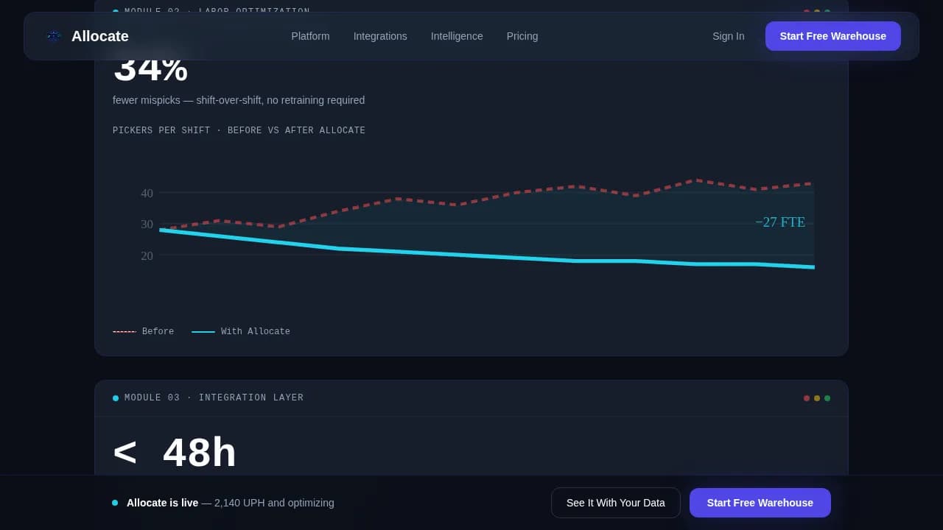Click the < 48h headline metric
Viewport: 943px width, 530px height.
click(x=175, y=453)
